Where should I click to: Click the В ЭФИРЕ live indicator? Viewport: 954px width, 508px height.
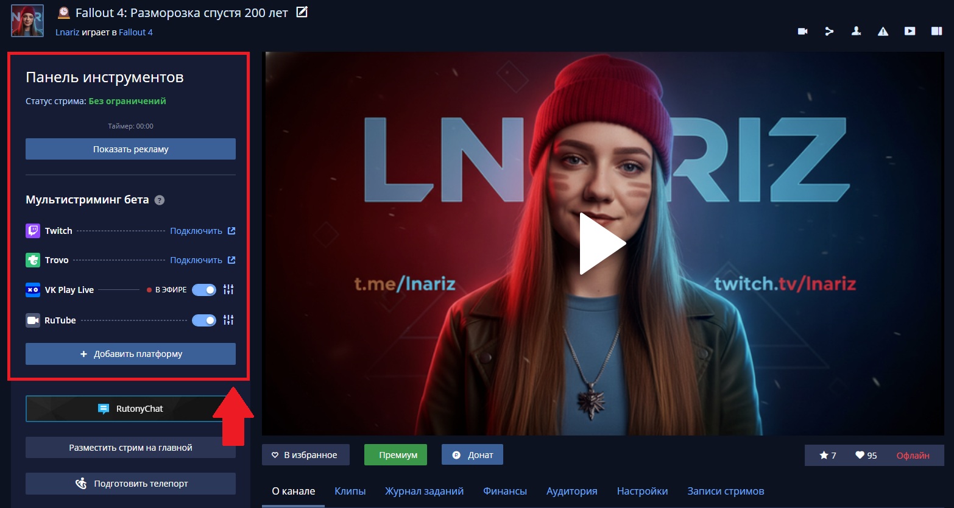coord(167,290)
